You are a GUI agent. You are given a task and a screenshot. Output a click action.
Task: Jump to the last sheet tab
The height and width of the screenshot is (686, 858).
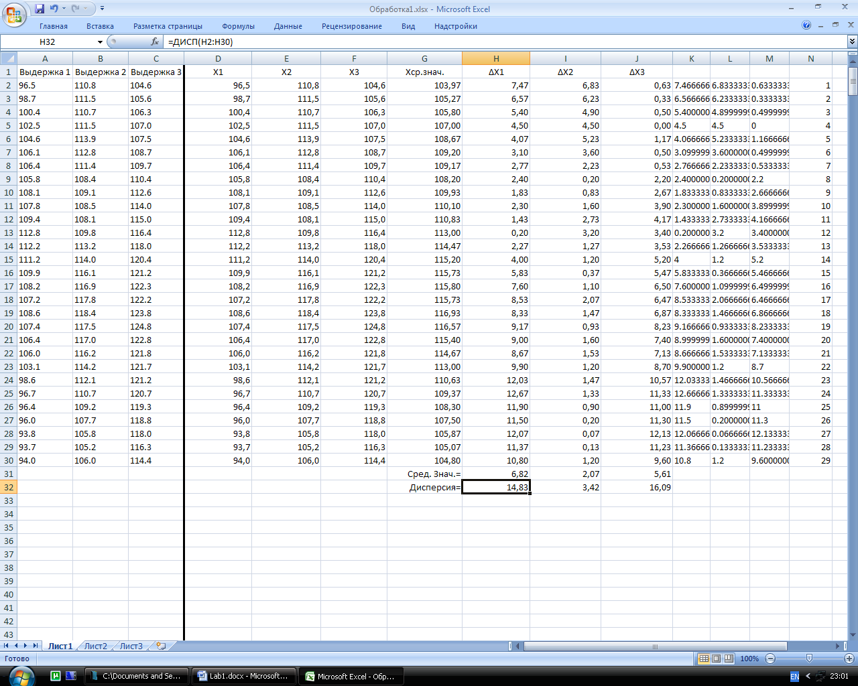pos(36,646)
